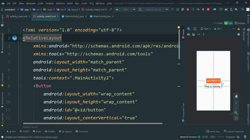250x140 pixels.
Task: Click the Orientation for Preview icon
Action: click(195, 29)
